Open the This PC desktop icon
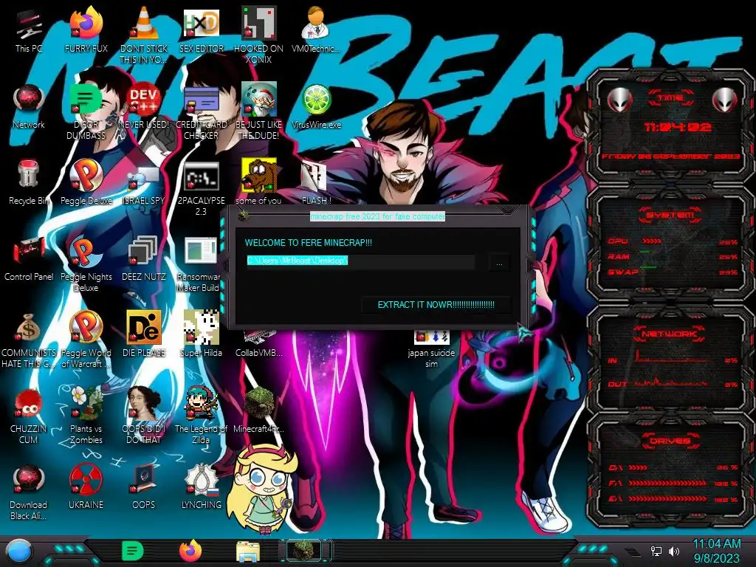This screenshot has width=756, height=567. coord(29,30)
